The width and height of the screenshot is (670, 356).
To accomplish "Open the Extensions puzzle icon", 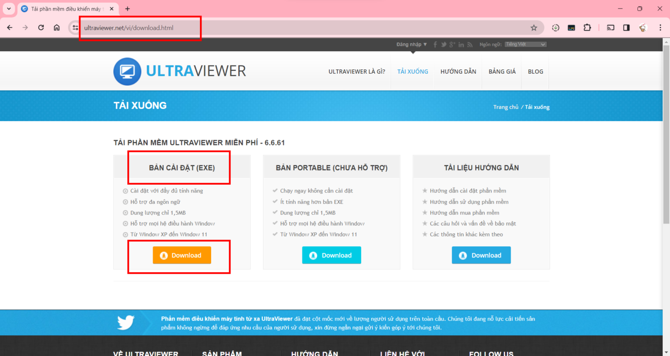I will click(587, 28).
